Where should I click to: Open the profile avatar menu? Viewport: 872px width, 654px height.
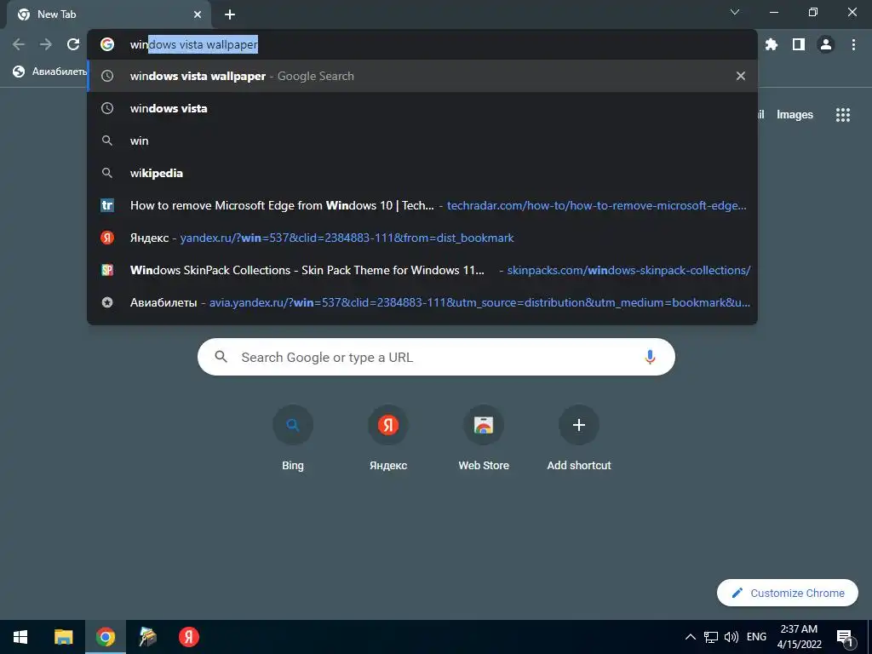click(826, 44)
